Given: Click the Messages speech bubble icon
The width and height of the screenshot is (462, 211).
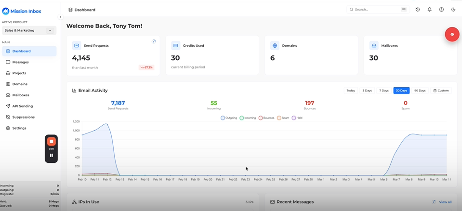Looking at the screenshot, I should (8, 62).
